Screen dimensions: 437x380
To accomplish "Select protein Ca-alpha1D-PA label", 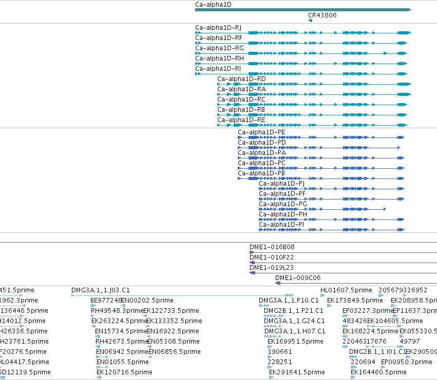I will [x=262, y=153].
